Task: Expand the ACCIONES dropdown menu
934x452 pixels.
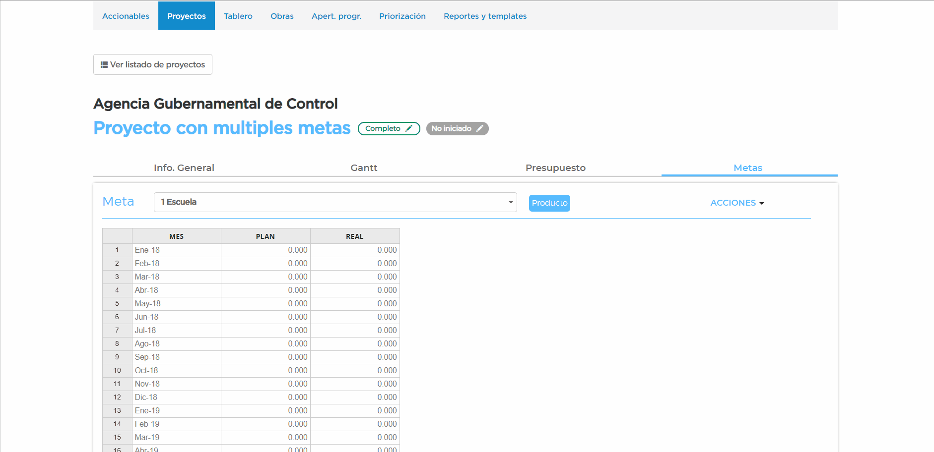Action: click(737, 203)
